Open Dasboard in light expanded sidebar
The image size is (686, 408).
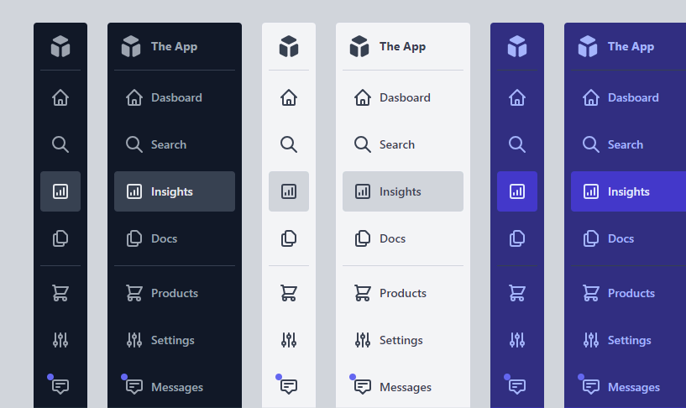click(x=403, y=97)
